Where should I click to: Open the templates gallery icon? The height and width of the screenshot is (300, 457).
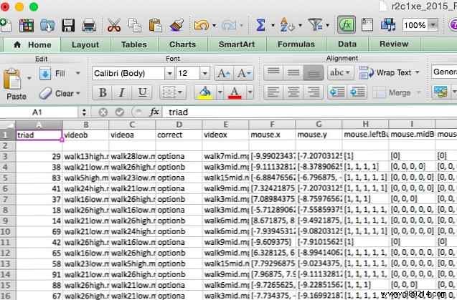(x=27, y=26)
